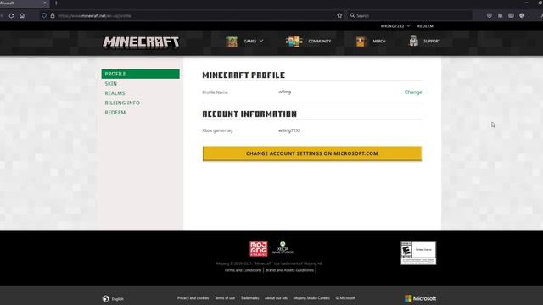Toggle the browser sidebar icon
This screenshot has width=543, height=305.
pyautogui.click(x=511, y=15)
